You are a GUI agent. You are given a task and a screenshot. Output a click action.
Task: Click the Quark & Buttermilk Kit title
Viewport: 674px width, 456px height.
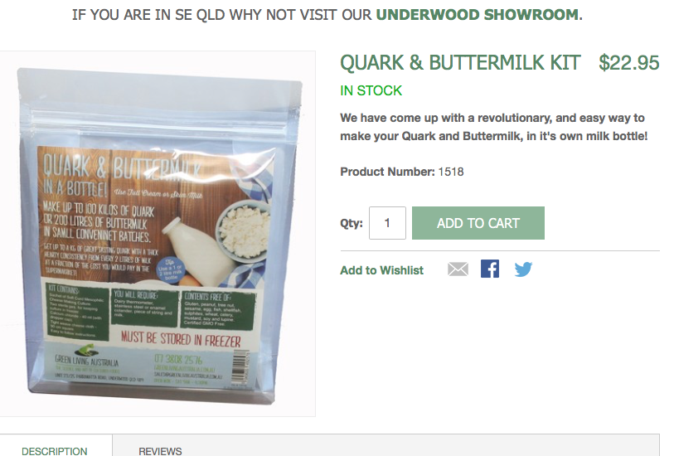tap(460, 63)
